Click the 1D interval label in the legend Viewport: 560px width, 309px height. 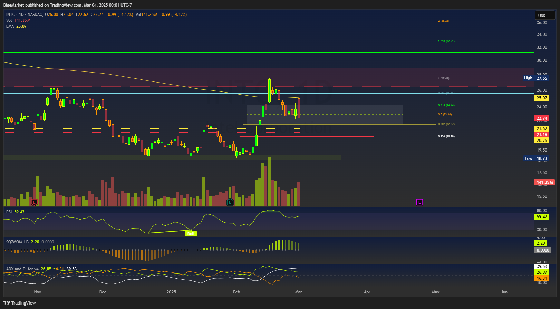pyautogui.click(x=21, y=15)
